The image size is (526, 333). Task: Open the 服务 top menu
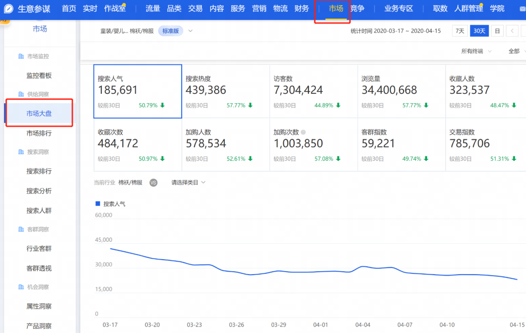point(238,9)
